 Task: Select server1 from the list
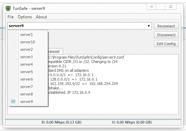(28, 35)
